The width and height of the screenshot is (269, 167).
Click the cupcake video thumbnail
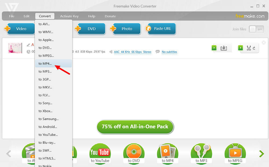coord(15,48)
